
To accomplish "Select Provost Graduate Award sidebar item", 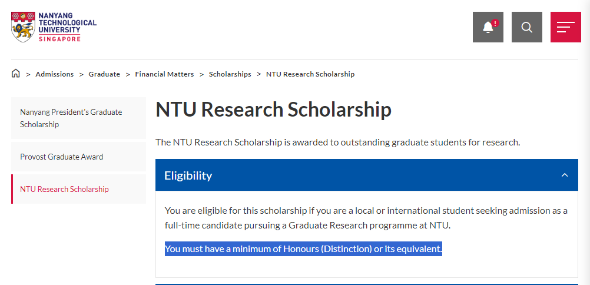I will [x=79, y=157].
